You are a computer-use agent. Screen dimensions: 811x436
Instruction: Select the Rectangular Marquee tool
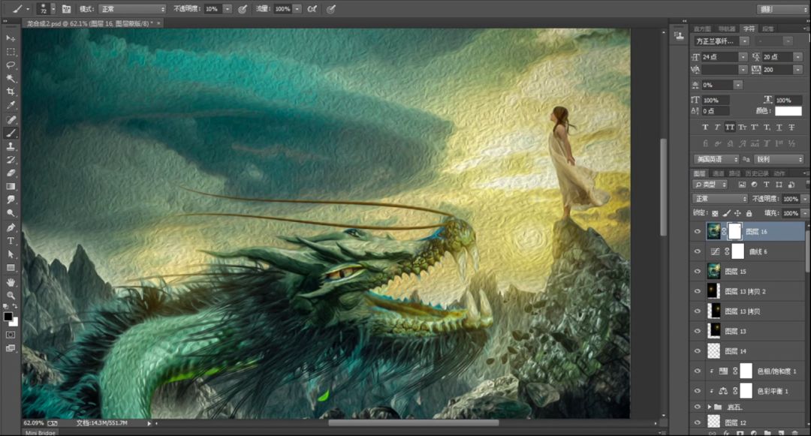(x=11, y=52)
